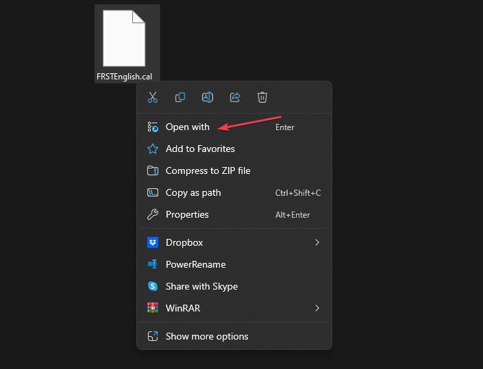
Task: Open the WinRAR submenu entry
Action: pyautogui.click(x=234, y=308)
